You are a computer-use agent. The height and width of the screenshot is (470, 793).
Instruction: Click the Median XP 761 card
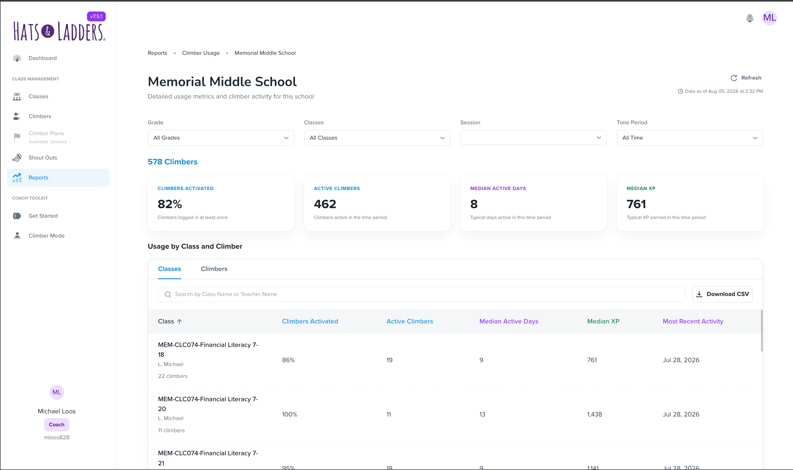point(690,203)
